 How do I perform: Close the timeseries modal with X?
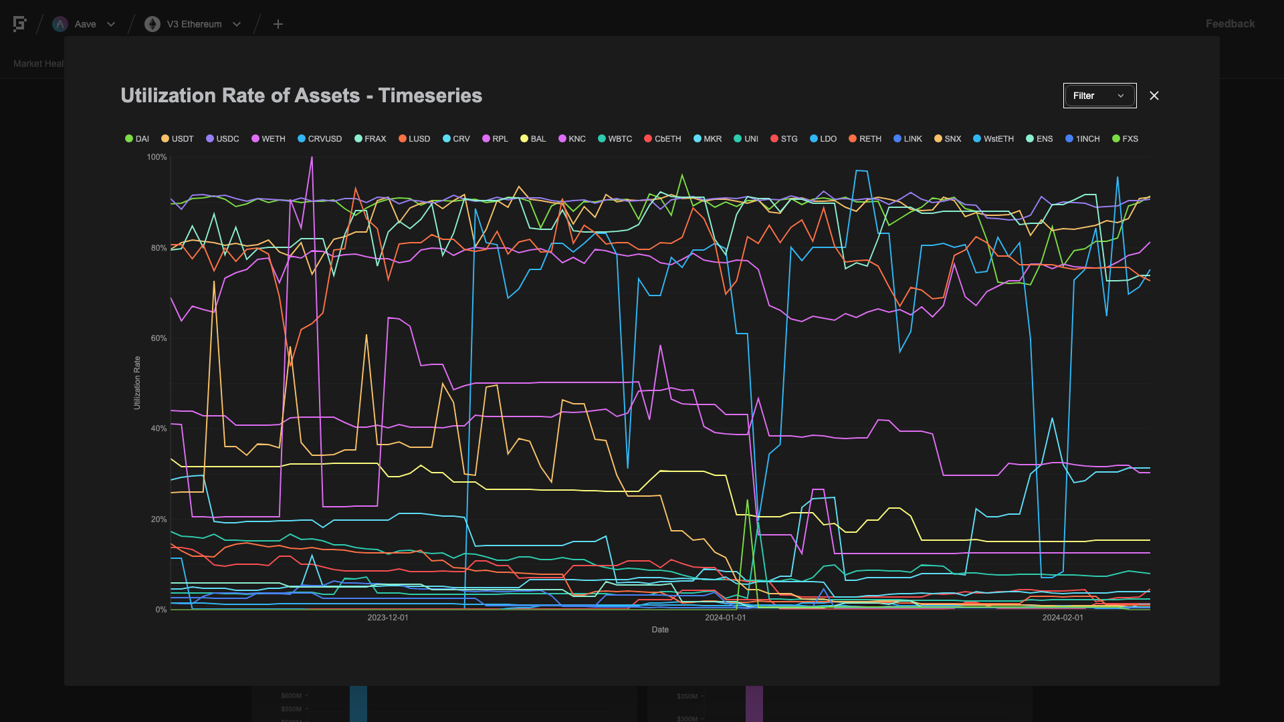pyautogui.click(x=1154, y=96)
